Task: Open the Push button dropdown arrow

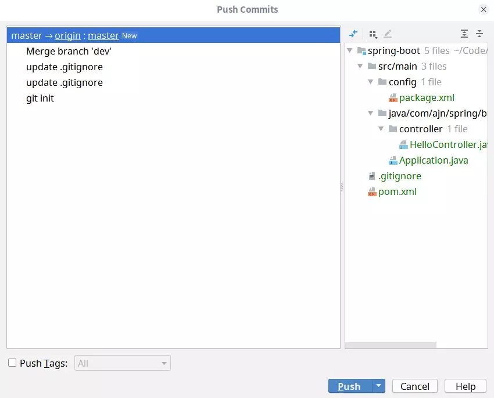Action: [x=378, y=386]
